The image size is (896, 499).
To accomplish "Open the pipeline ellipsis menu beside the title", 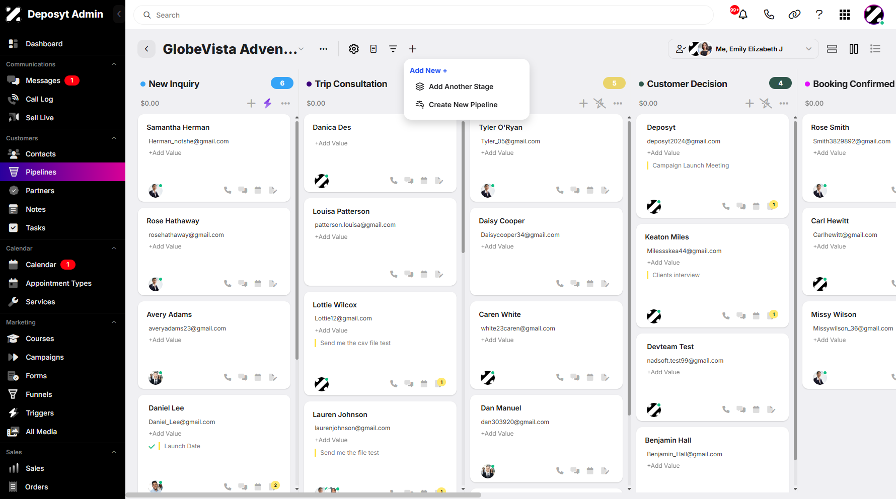I will [324, 49].
